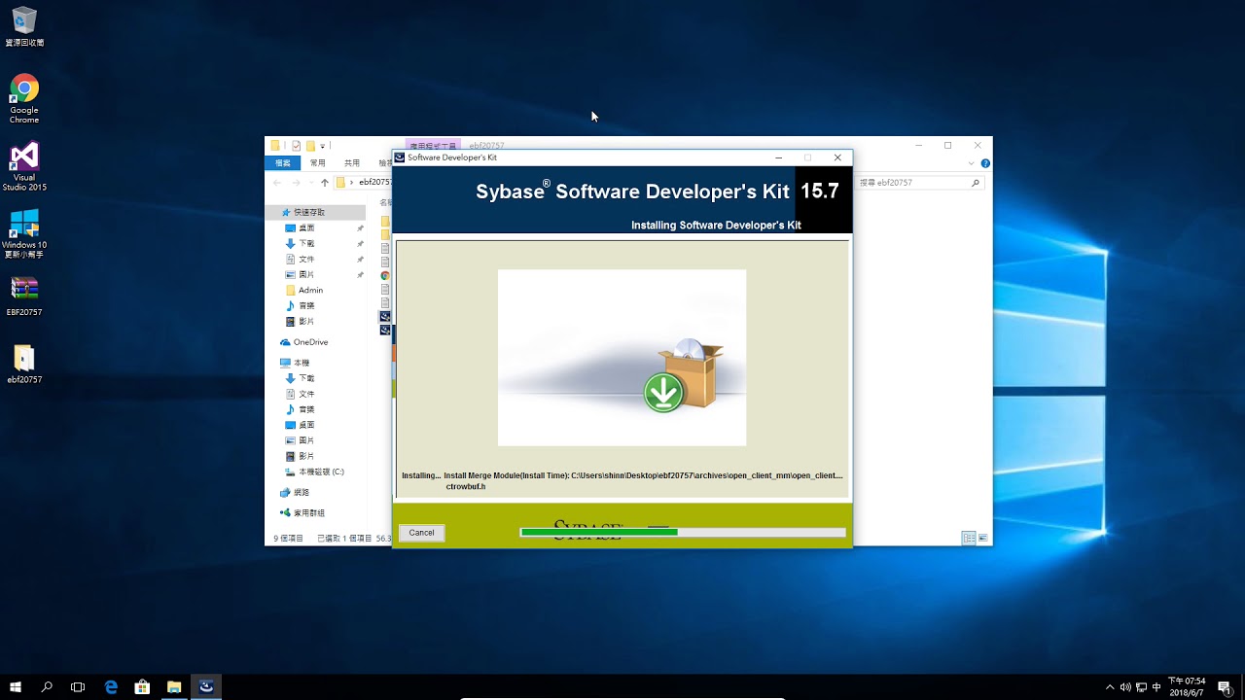Image resolution: width=1245 pixels, height=700 pixels.
Task: Unpin 圖片 using its pin icon
Action: coord(360,275)
